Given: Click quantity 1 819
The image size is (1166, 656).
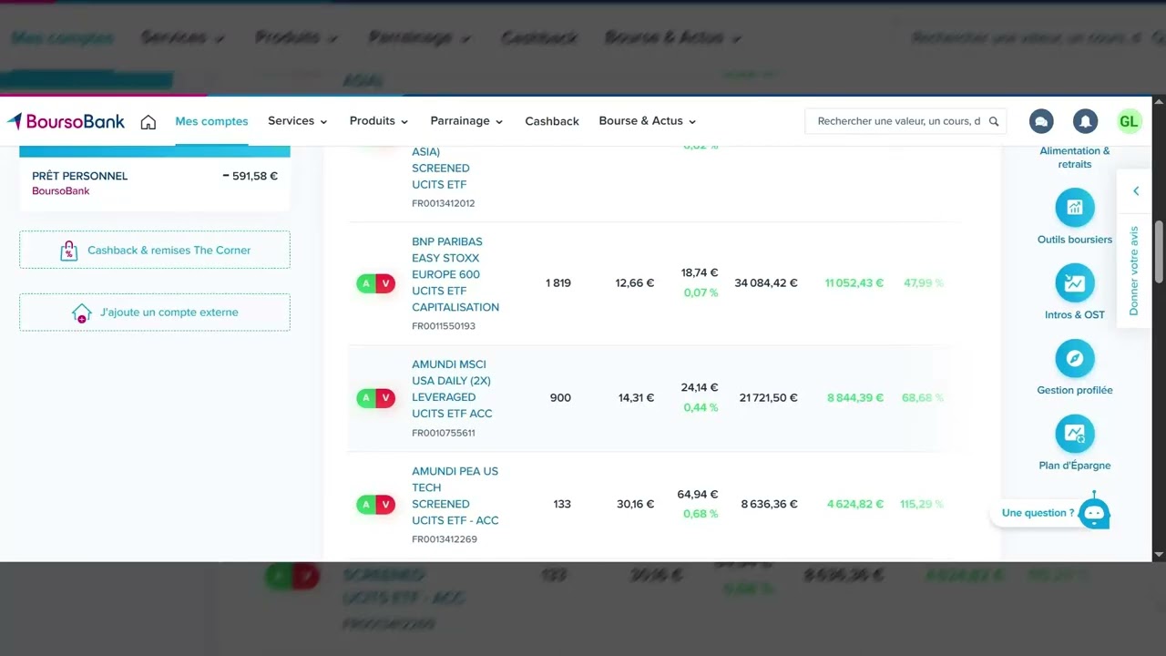Looking at the screenshot, I should (x=558, y=283).
